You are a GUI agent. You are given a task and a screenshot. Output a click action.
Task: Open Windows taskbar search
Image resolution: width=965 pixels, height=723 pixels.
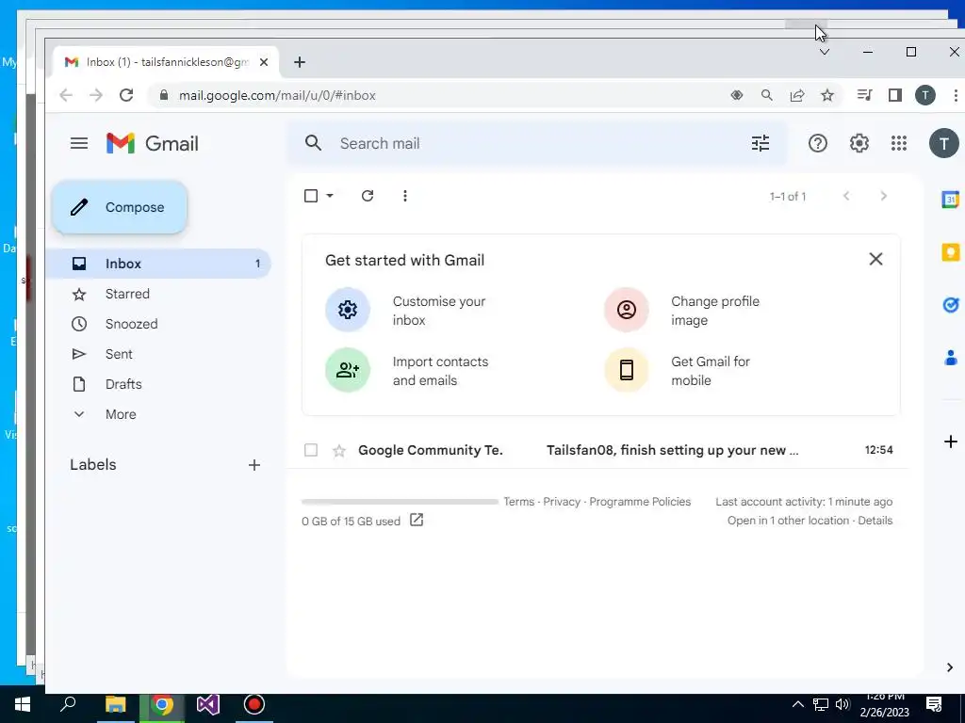pos(68,704)
